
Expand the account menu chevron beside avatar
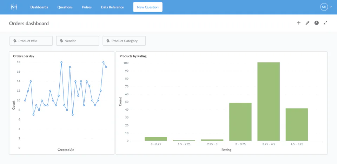330,7
